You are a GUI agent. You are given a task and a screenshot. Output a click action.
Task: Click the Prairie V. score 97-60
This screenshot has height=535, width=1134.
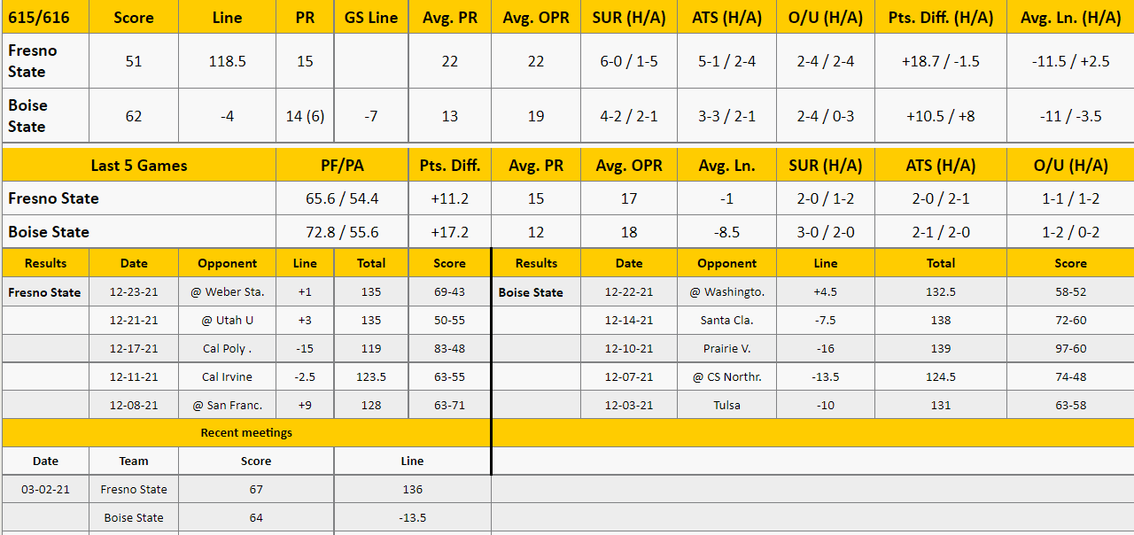tap(1070, 349)
